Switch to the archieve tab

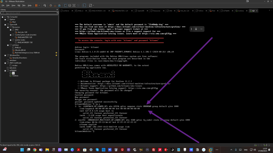[x=66, y=11]
